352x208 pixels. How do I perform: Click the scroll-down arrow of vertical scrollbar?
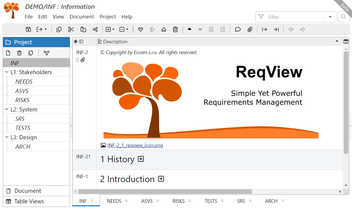coord(346,185)
